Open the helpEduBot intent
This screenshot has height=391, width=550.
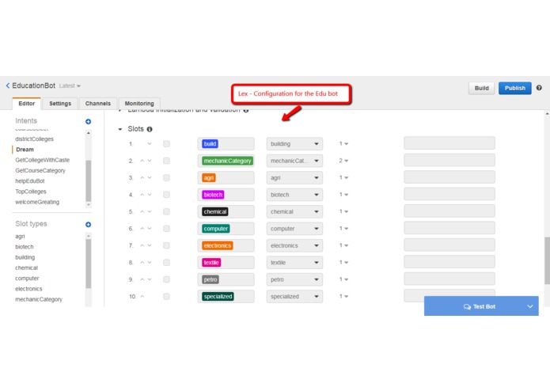coord(30,181)
